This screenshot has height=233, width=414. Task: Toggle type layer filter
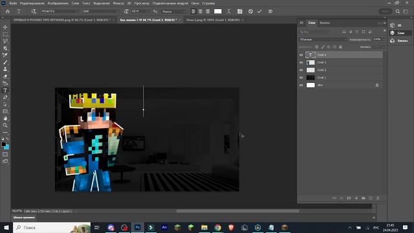[357, 32]
